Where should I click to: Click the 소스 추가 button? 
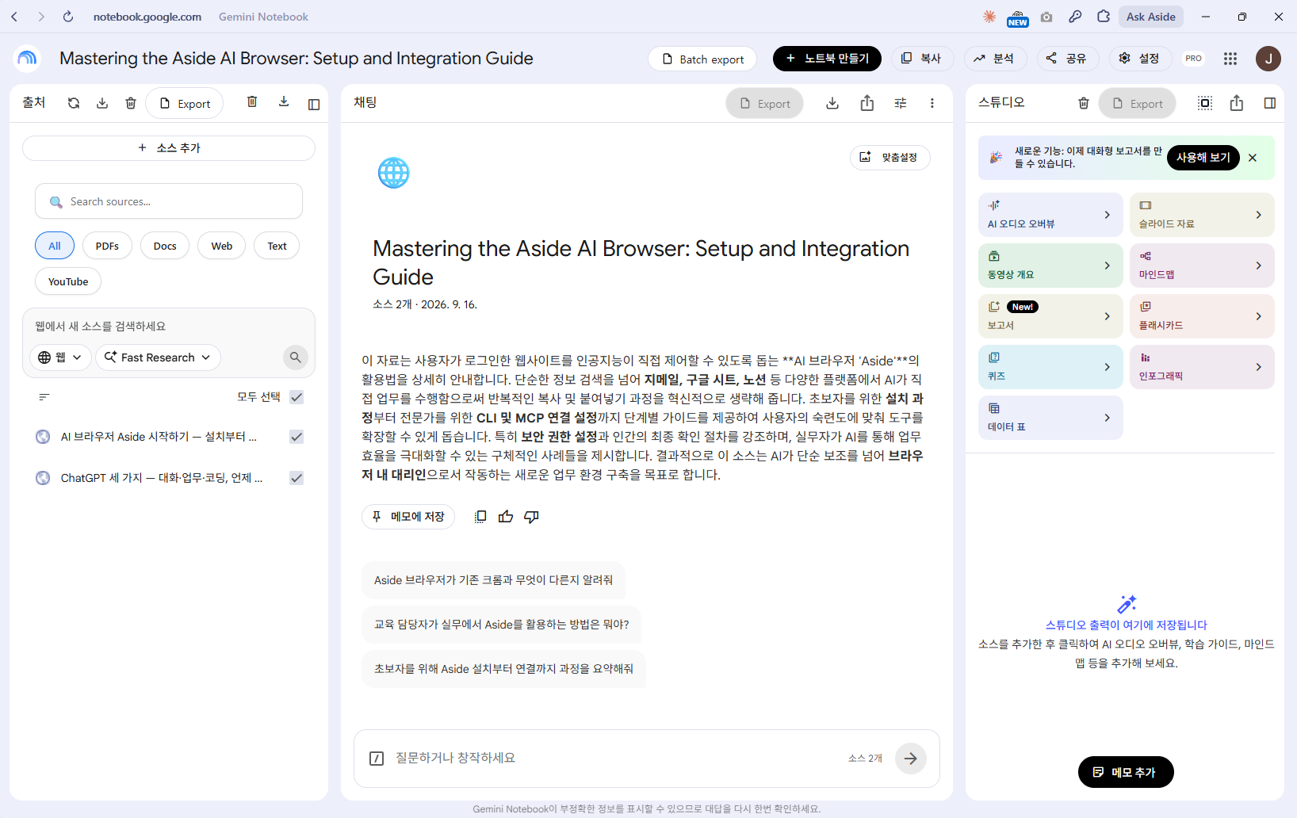[x=169, y=148]
